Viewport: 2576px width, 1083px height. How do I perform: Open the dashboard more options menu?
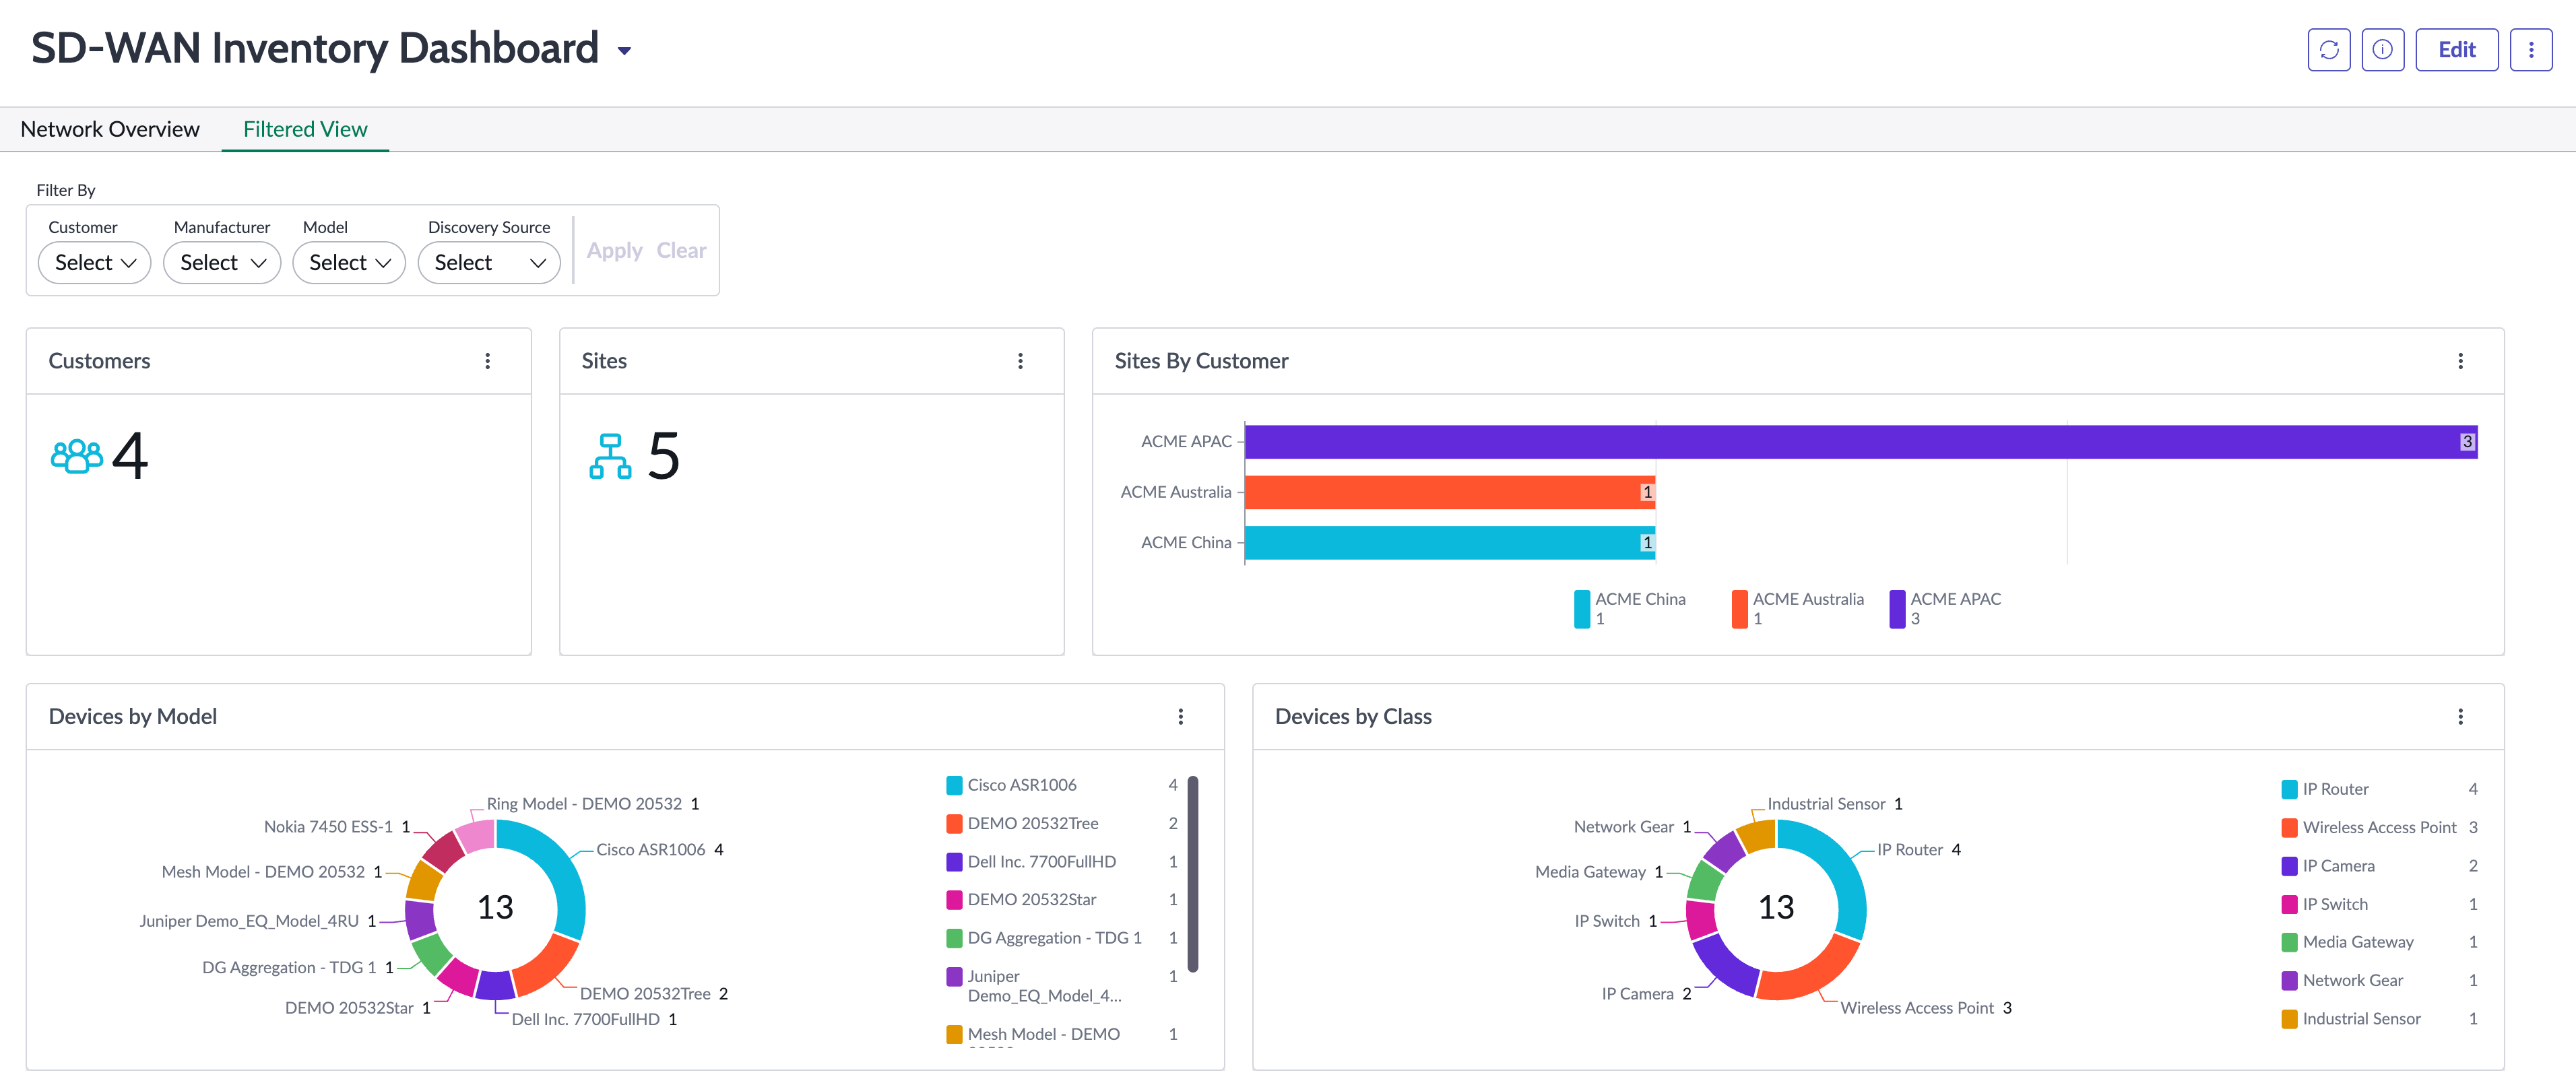coord(2531,50)
